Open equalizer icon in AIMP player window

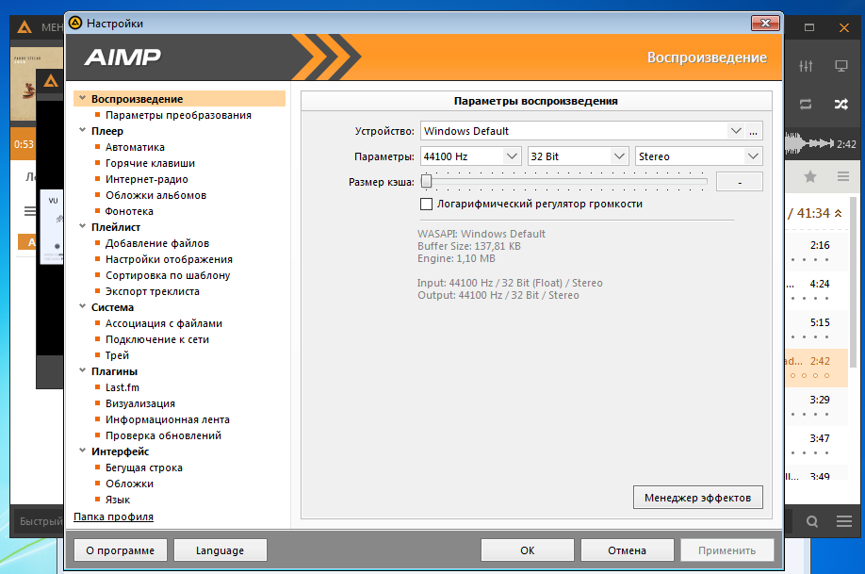click(806, 66)
